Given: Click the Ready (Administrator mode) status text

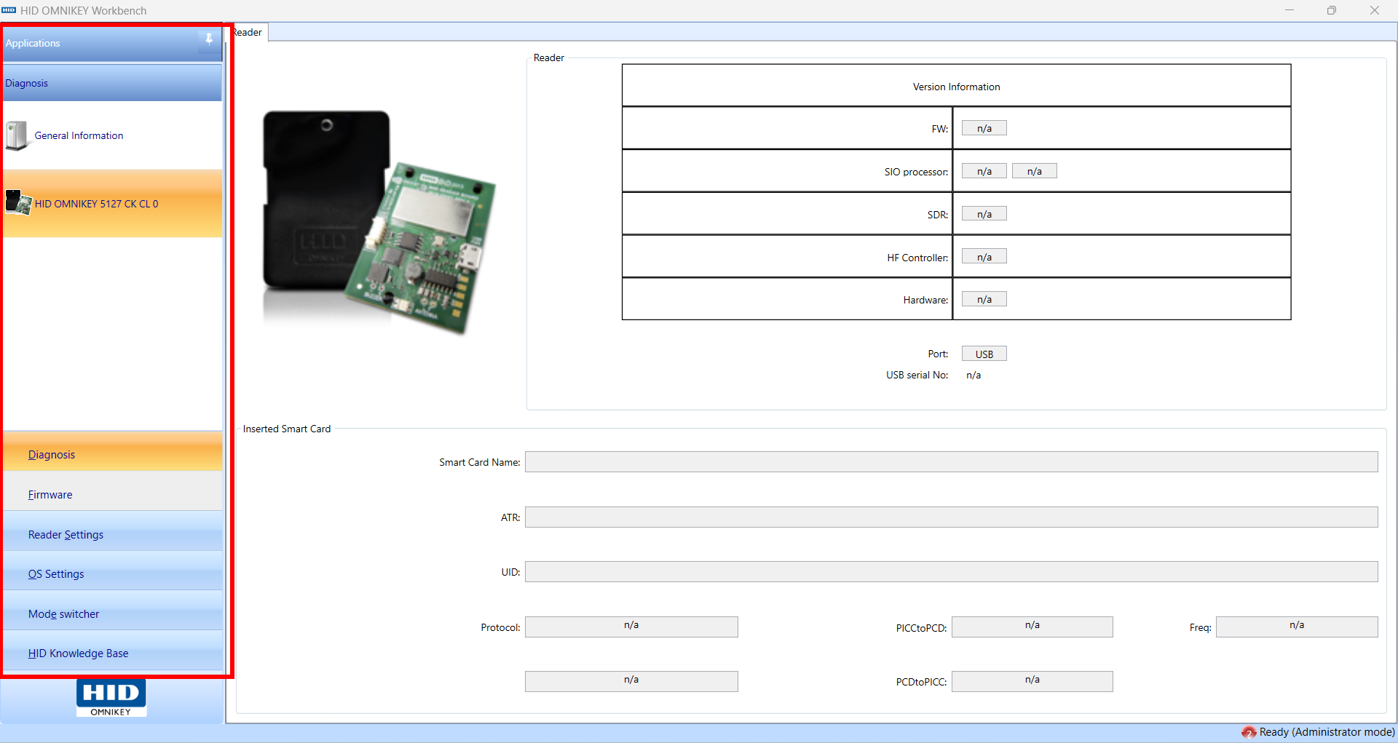Looking at the screenshot, I should pos(1327,732).
